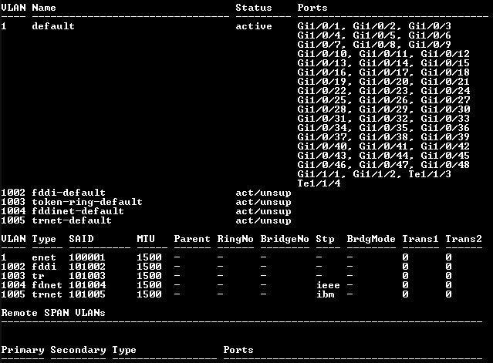The height and width of the screenshot is (363, 493).
Task: Click the SAID column header
Action: (x=81, y=239)
